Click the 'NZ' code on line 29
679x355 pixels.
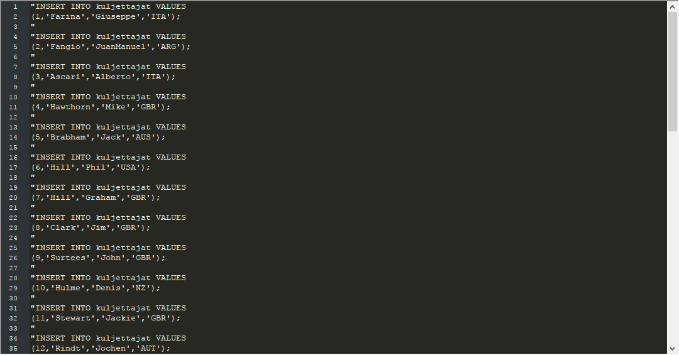click(141, 288)
